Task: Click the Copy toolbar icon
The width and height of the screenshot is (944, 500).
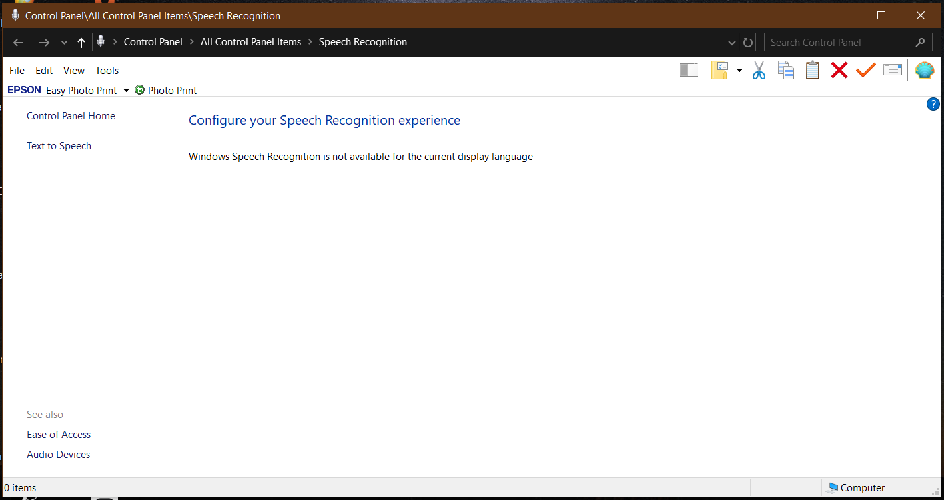Action: click(x=786, y=70)
